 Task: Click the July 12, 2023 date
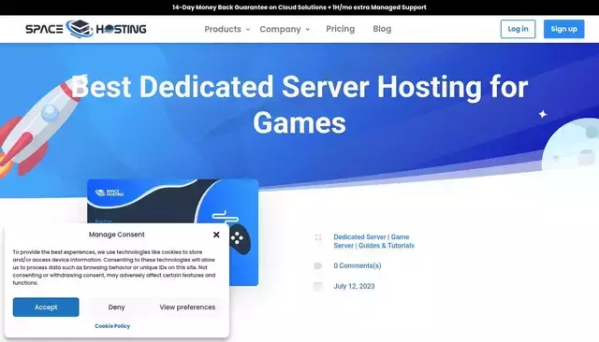(354, 286)
